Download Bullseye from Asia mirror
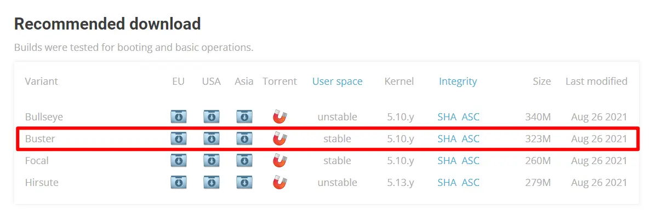The image size is (662, 221). (244, 117)
